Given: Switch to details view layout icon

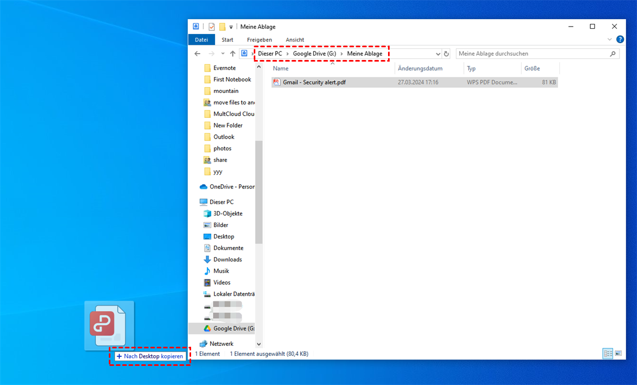Looking at the screenshot, I should pyautogui.click(x=608, y=354).
